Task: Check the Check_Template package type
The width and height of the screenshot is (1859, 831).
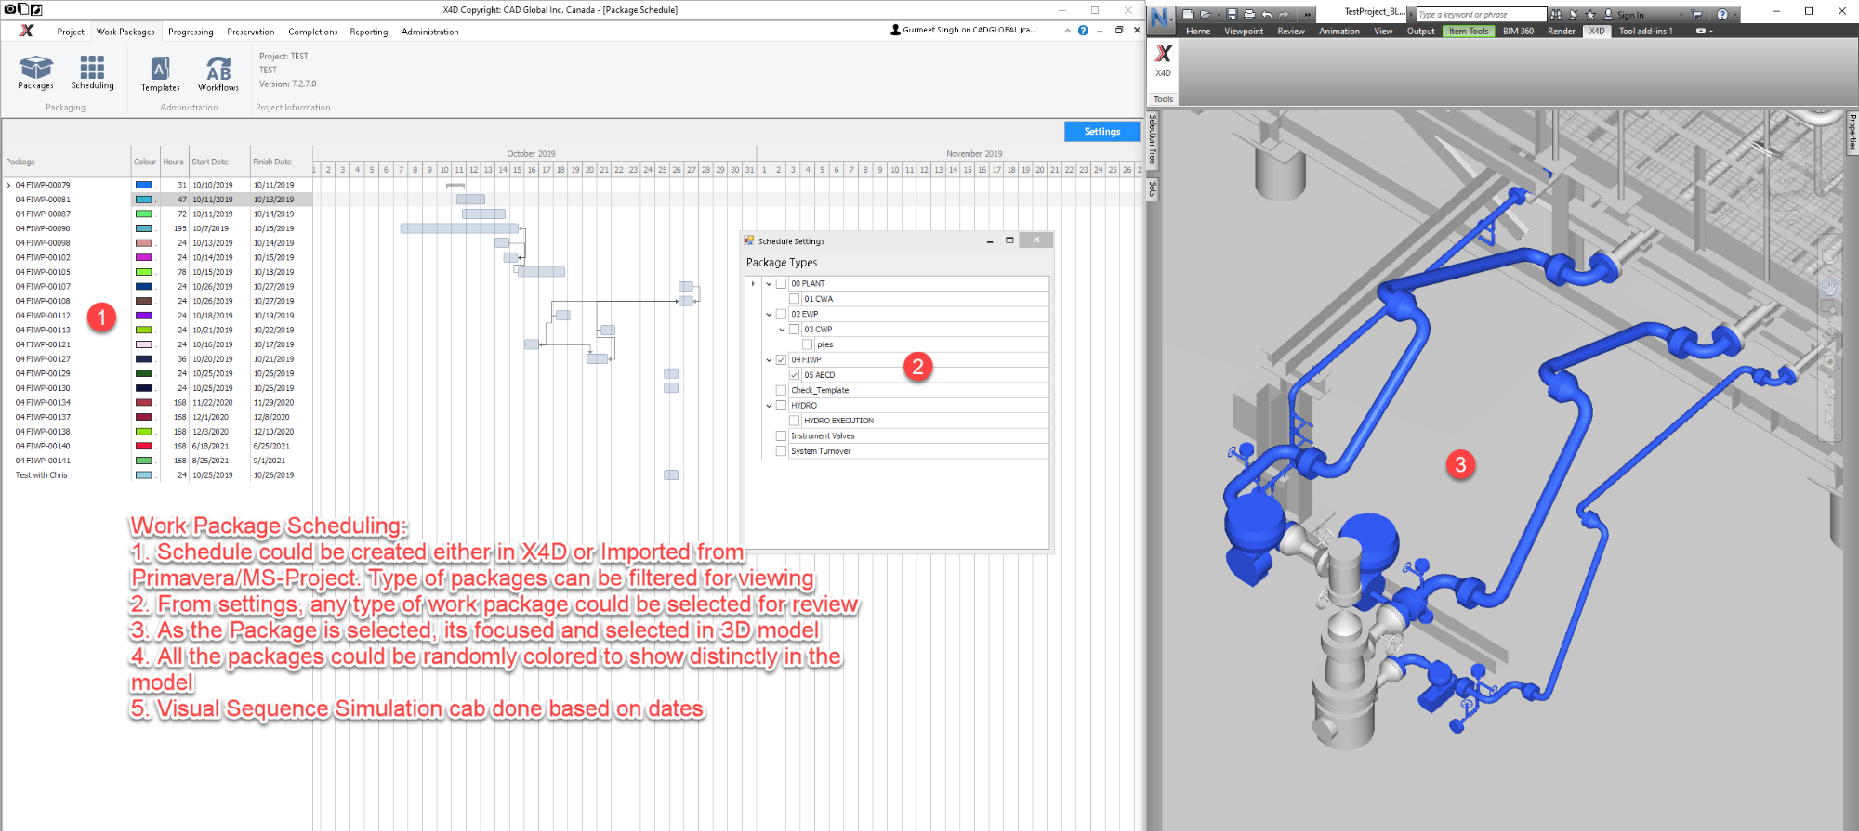Action: coord(782,391)
